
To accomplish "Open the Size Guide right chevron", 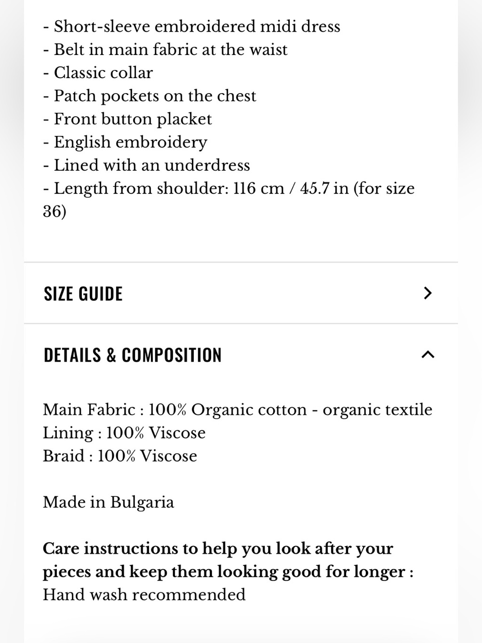I will [x=428, y=293].
